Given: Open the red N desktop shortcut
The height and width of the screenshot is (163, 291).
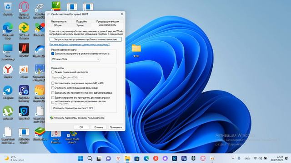Looking at the screenshot, I should click(x=24, y=50).
